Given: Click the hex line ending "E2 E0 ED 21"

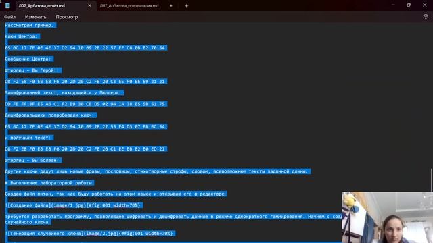Looking at the screenshot, I should (85, 149).
